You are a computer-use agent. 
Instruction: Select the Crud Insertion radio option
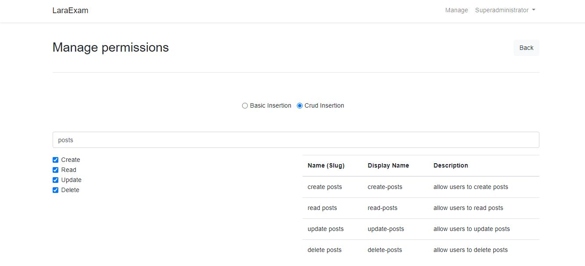click(300, 105)
